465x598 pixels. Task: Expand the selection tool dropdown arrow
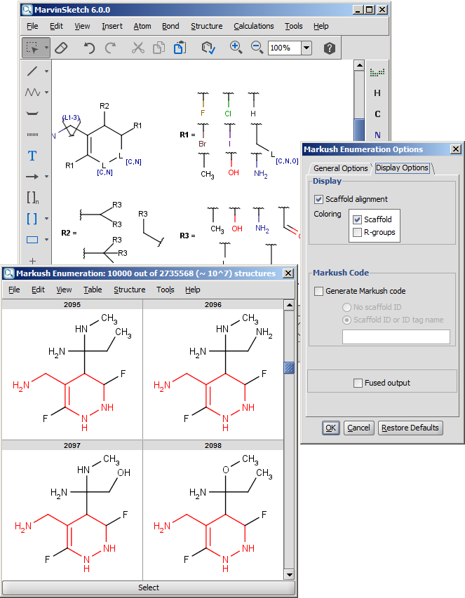tap(46, 48)
